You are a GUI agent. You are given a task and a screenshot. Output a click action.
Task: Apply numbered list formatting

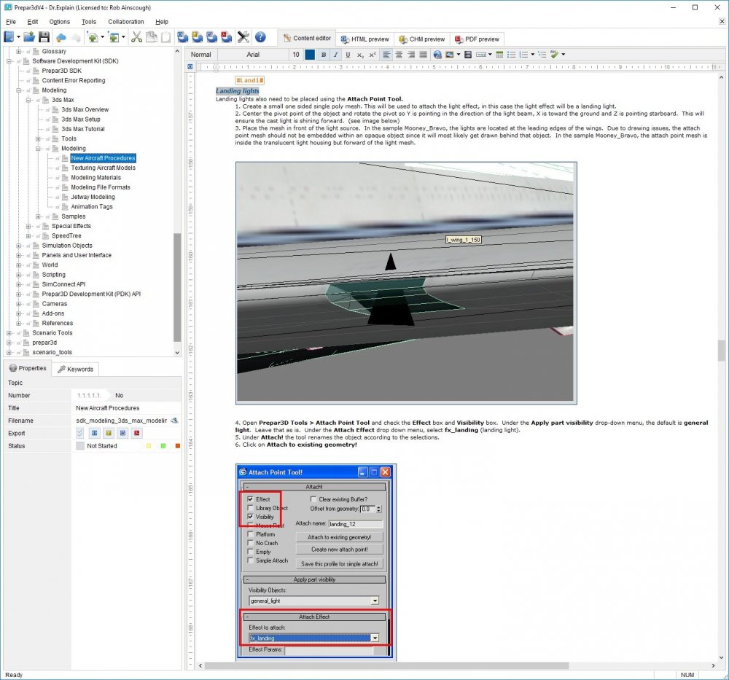pos(523,55)
